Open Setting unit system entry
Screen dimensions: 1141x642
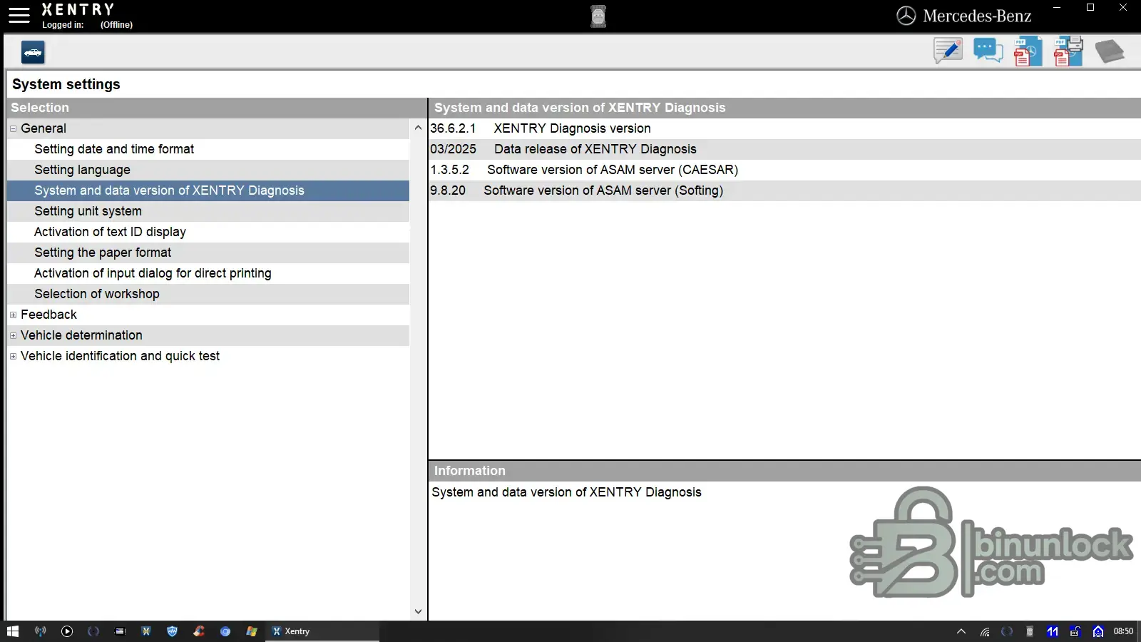click(88, 211)
